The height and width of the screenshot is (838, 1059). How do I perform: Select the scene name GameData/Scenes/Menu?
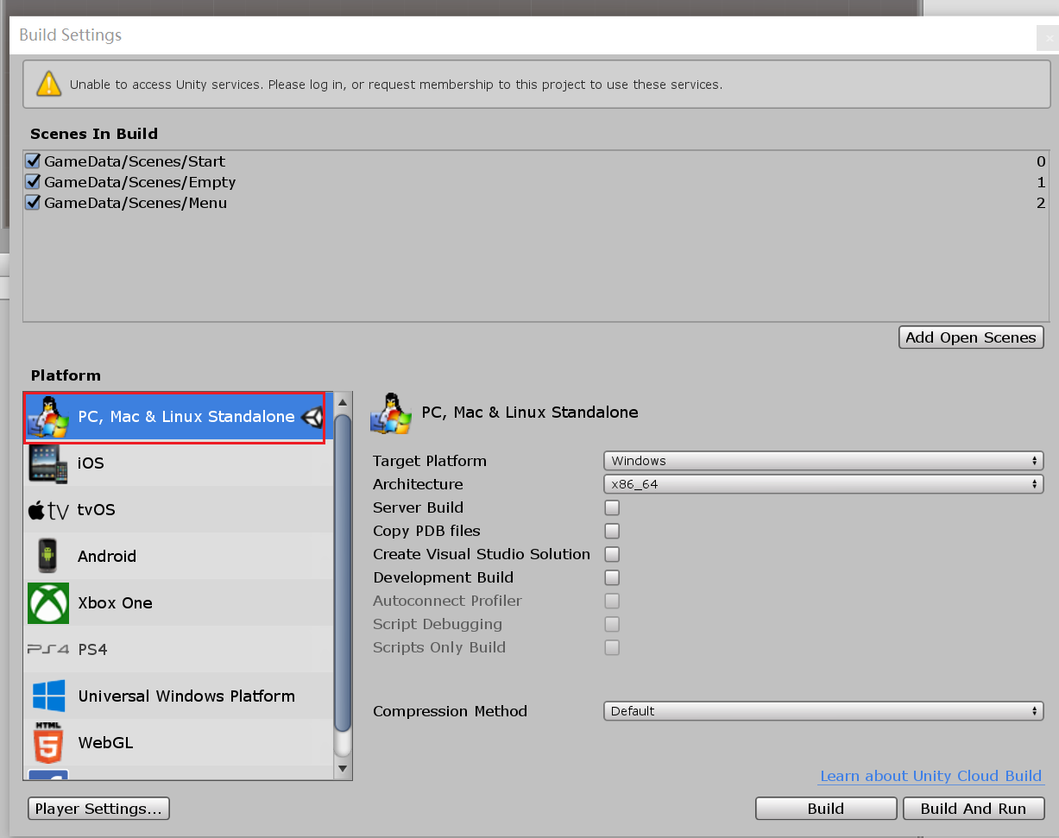(136, 203)
